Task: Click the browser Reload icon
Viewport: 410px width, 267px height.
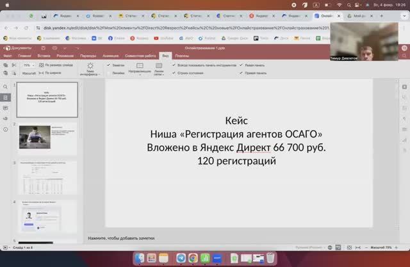Action: (26, 28)
